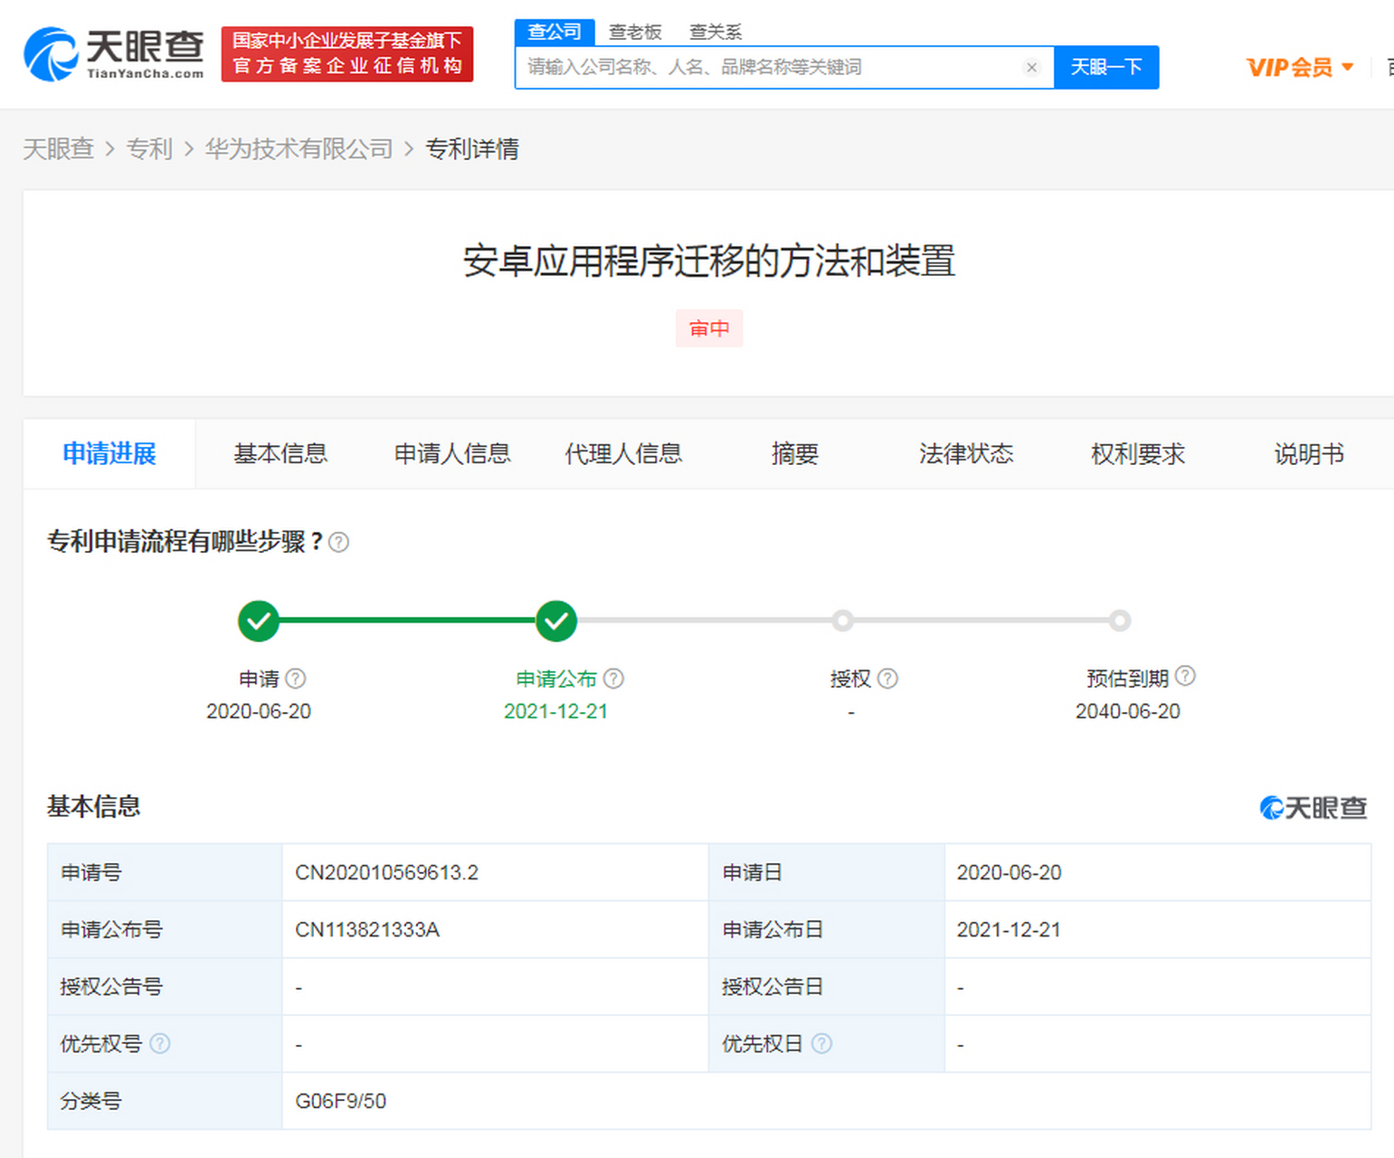Go to 专利 in the breadcrumb
1394x1158 pixels.
(x=149, y=149)
